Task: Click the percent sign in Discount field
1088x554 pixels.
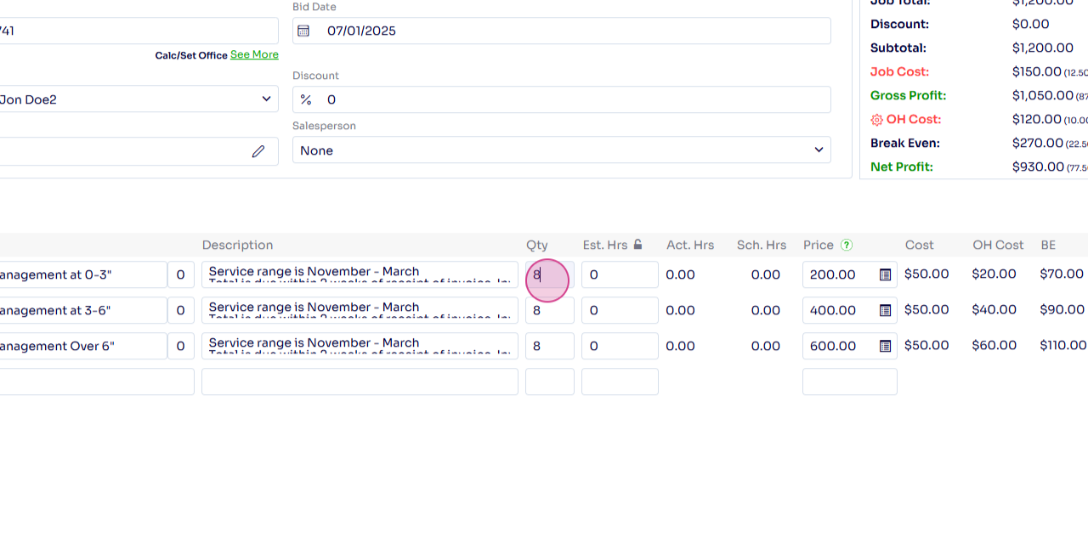Action: click(306, 100)
